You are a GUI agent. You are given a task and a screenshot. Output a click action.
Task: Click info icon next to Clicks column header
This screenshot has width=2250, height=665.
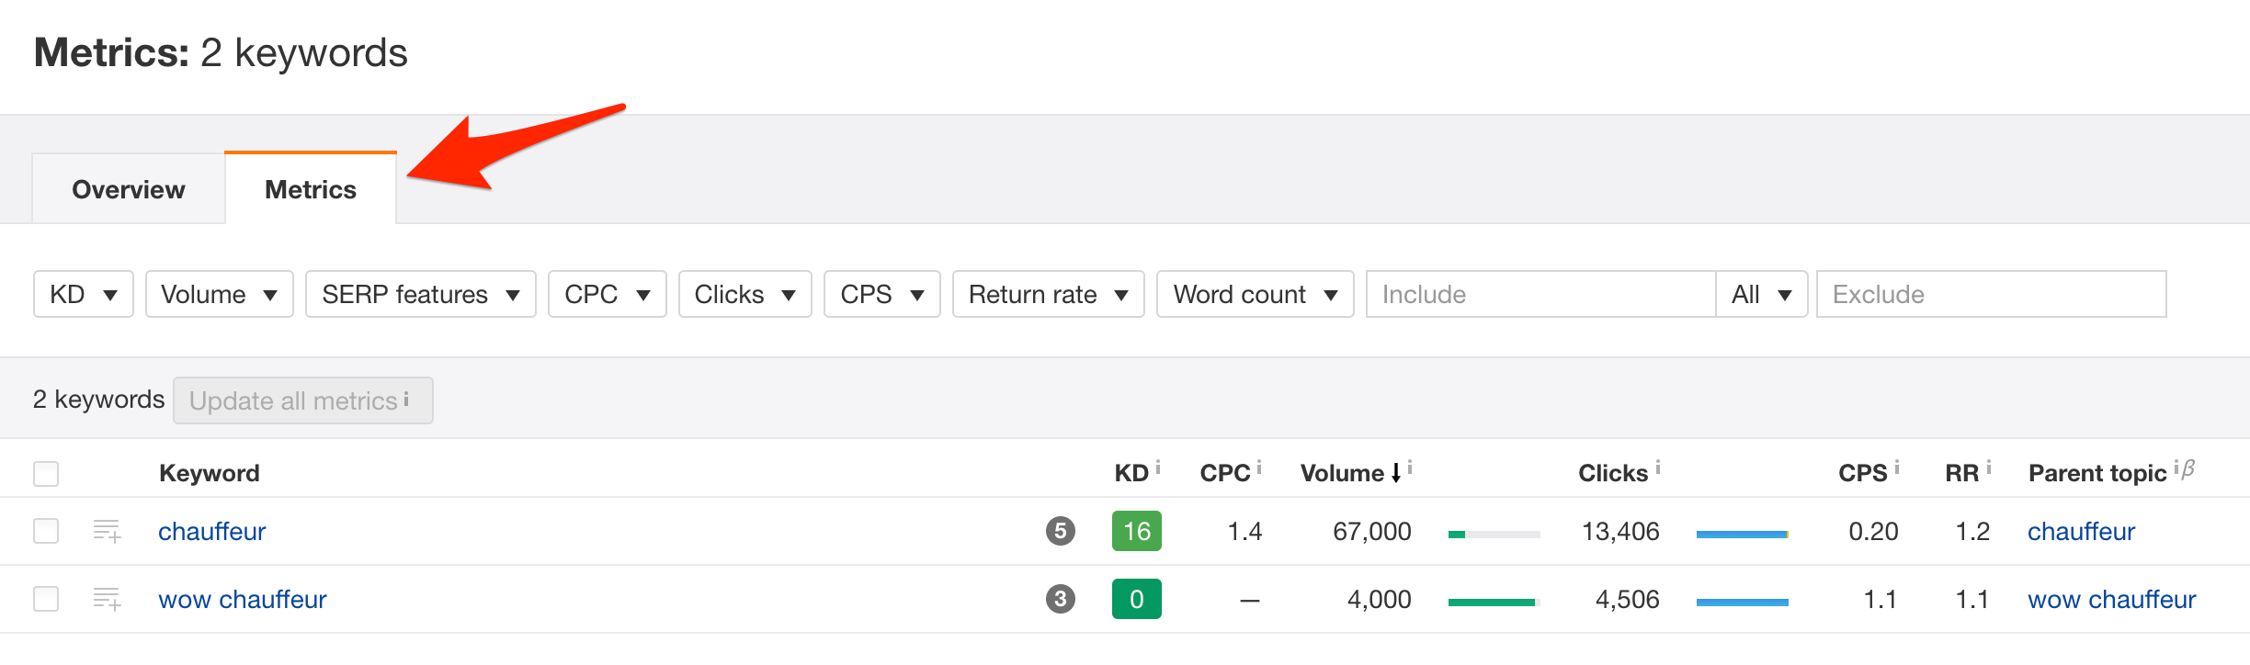tap(1658, 468)
